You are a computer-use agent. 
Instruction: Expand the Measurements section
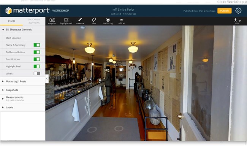(x=23, y=98)
